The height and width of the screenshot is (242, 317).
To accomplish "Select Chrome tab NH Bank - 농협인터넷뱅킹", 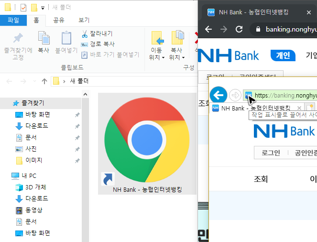I will point(254,12).
